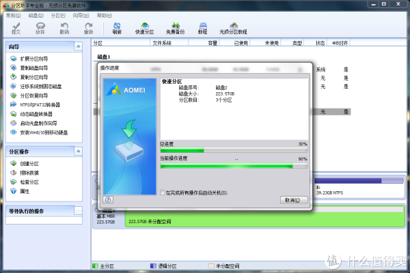The height and width of the screenshot is (273, 410).
Task: Click the 刷新 (Refresh) toolbar icon
Action: pyautogui.click(x=117, y=28)
